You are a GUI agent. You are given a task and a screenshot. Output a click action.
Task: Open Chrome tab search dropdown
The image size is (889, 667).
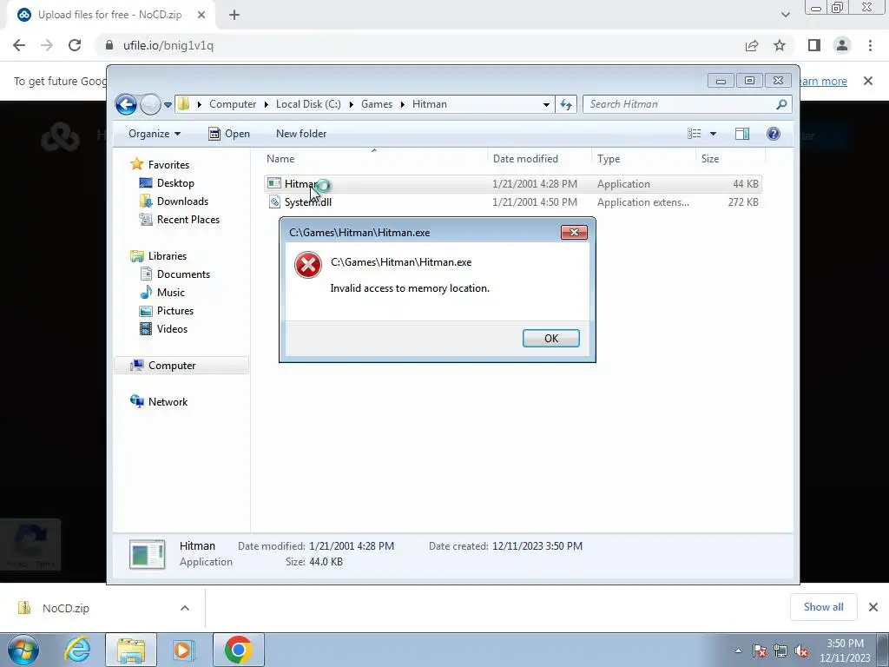[785, 15]
